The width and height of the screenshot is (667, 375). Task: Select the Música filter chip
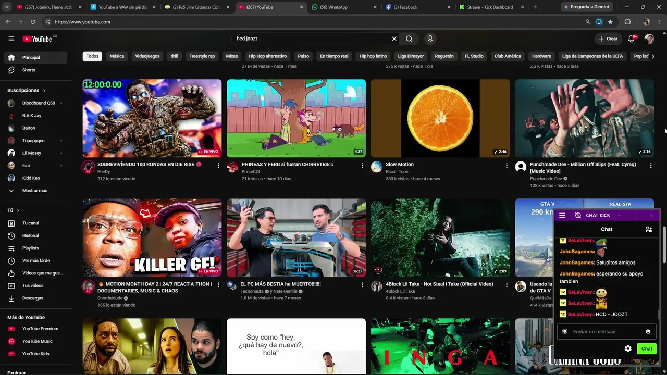[117, 56]
